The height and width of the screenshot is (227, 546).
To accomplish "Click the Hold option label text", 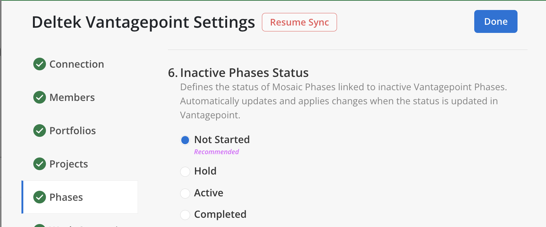I will pyautogui.click(x=205, y=171).
